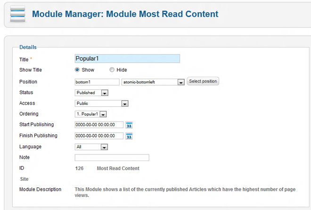Image resolution: width=311 pixels, height=210 pixels.
Task: Open the Finish Publishing calendar picker
Action: [129, 136]
